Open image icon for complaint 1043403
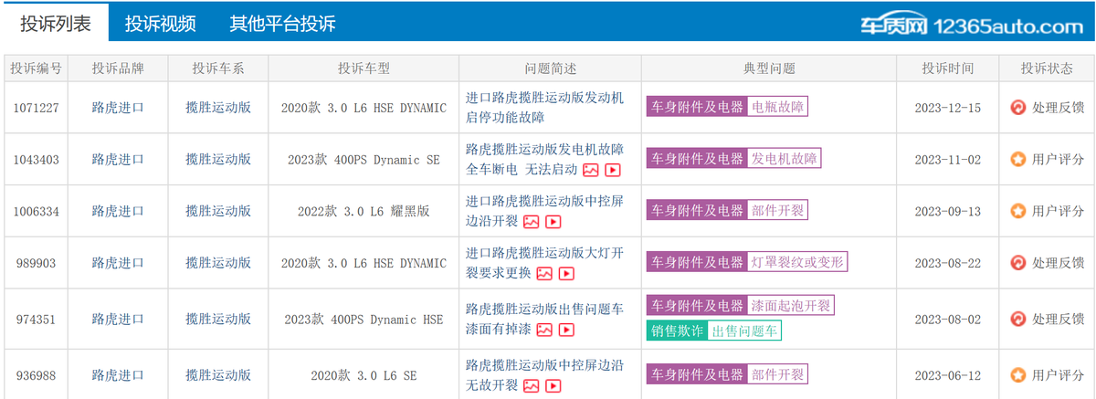The image size is (1096, 399). coord(592,170)
